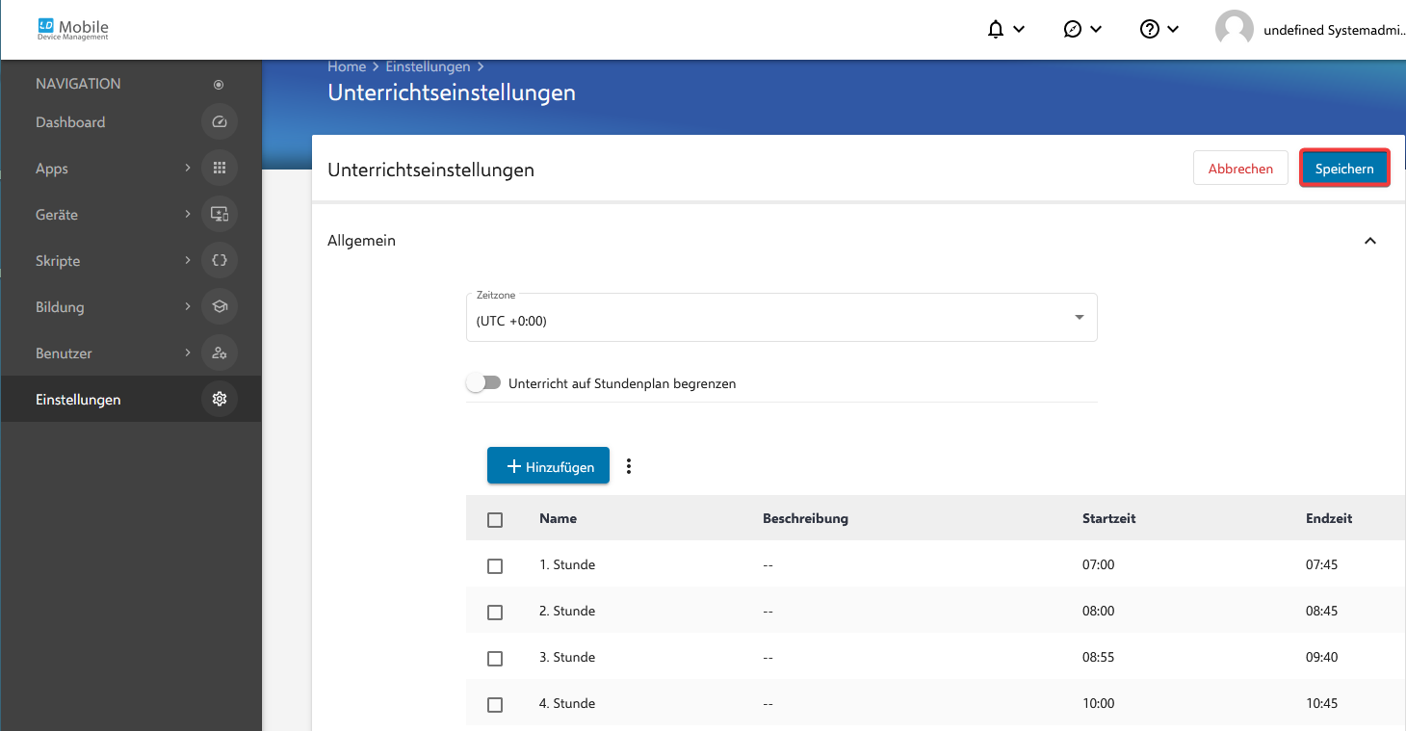Open the help question mark icon
The height and width of the screenshot is (731, 1406).
tap(1149, 30)
